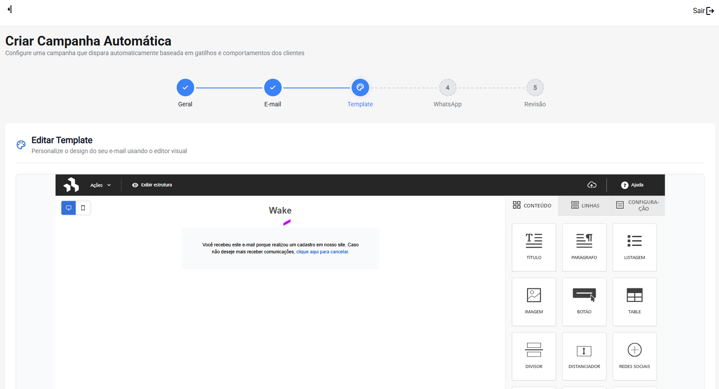Image resolution: width=719 pixels, height=389 pixels.
Task: Collapse the sidebar with top-left arrow
Action: [10, 9]
